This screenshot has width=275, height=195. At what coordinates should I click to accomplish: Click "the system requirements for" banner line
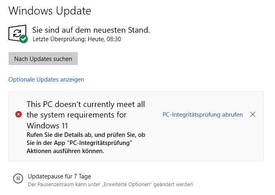(77, 115)
